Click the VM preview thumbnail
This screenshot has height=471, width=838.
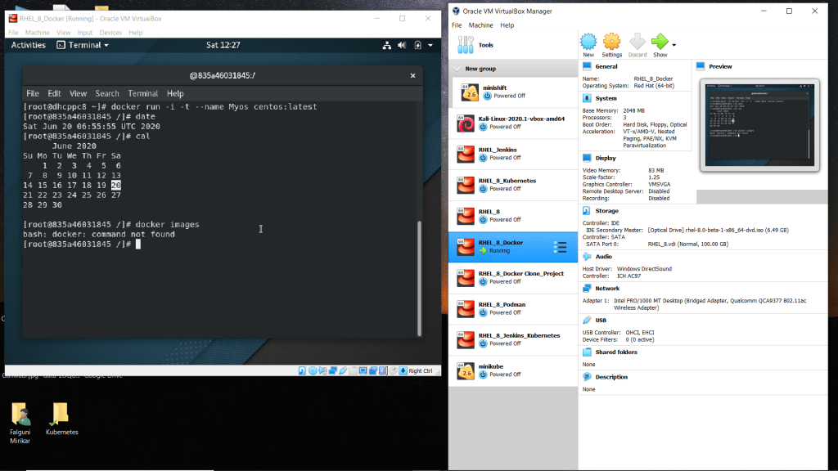coord(759,124)
